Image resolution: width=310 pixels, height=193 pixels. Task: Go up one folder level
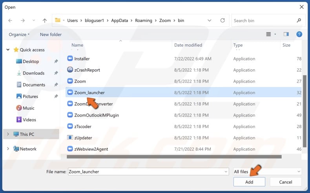click(45, 20)
